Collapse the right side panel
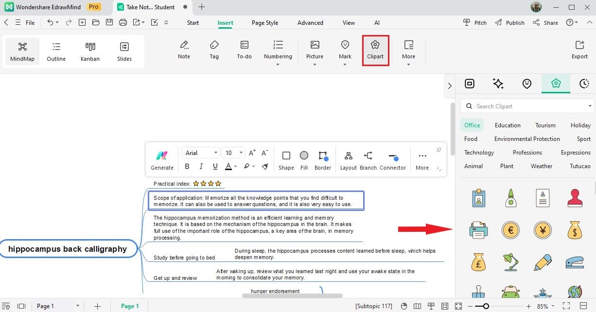The width and height of the screenshot is (596, 312). coord(450,86)
